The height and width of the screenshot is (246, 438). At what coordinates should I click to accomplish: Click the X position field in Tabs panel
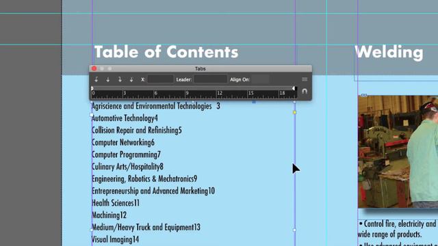tap(160, 79)
